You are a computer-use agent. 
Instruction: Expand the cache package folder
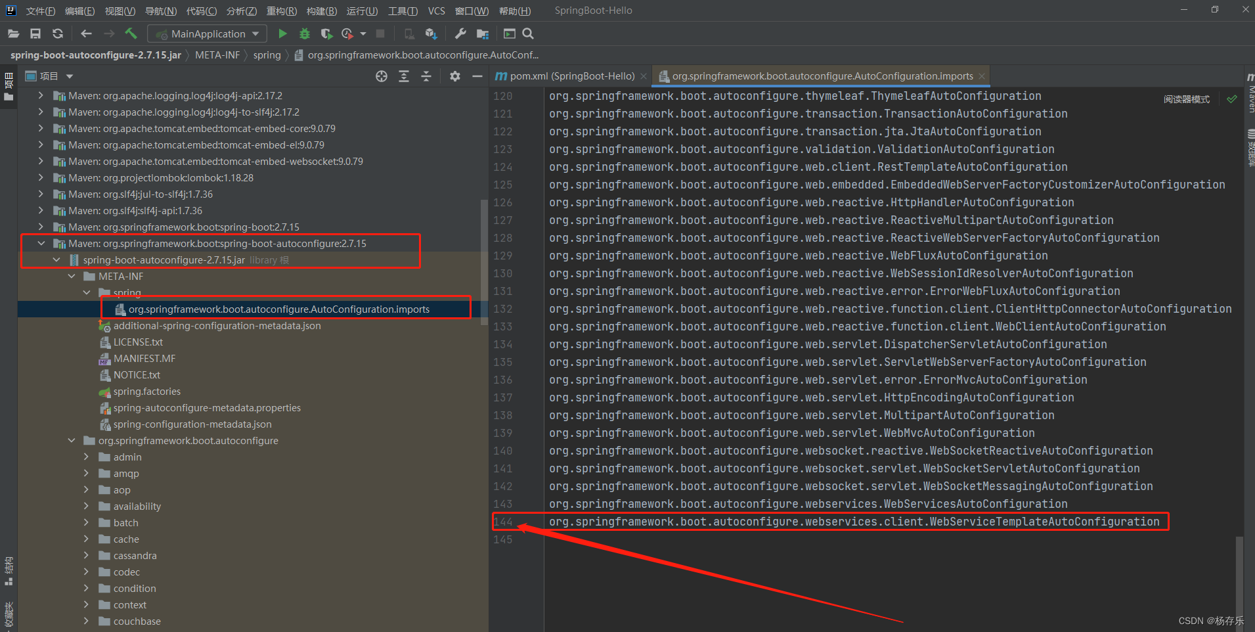(86, 539)
